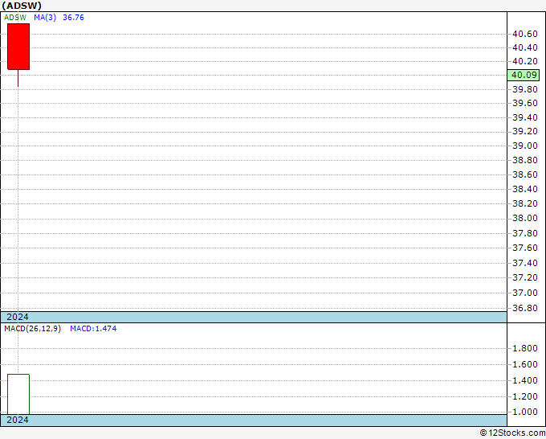Viewport: 546px width, 439px height.
Task: Click the 37.00 price axis label
Action: 525,293
